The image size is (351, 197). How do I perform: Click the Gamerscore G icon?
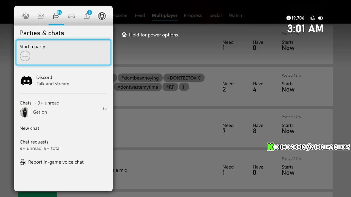(288, 18)
